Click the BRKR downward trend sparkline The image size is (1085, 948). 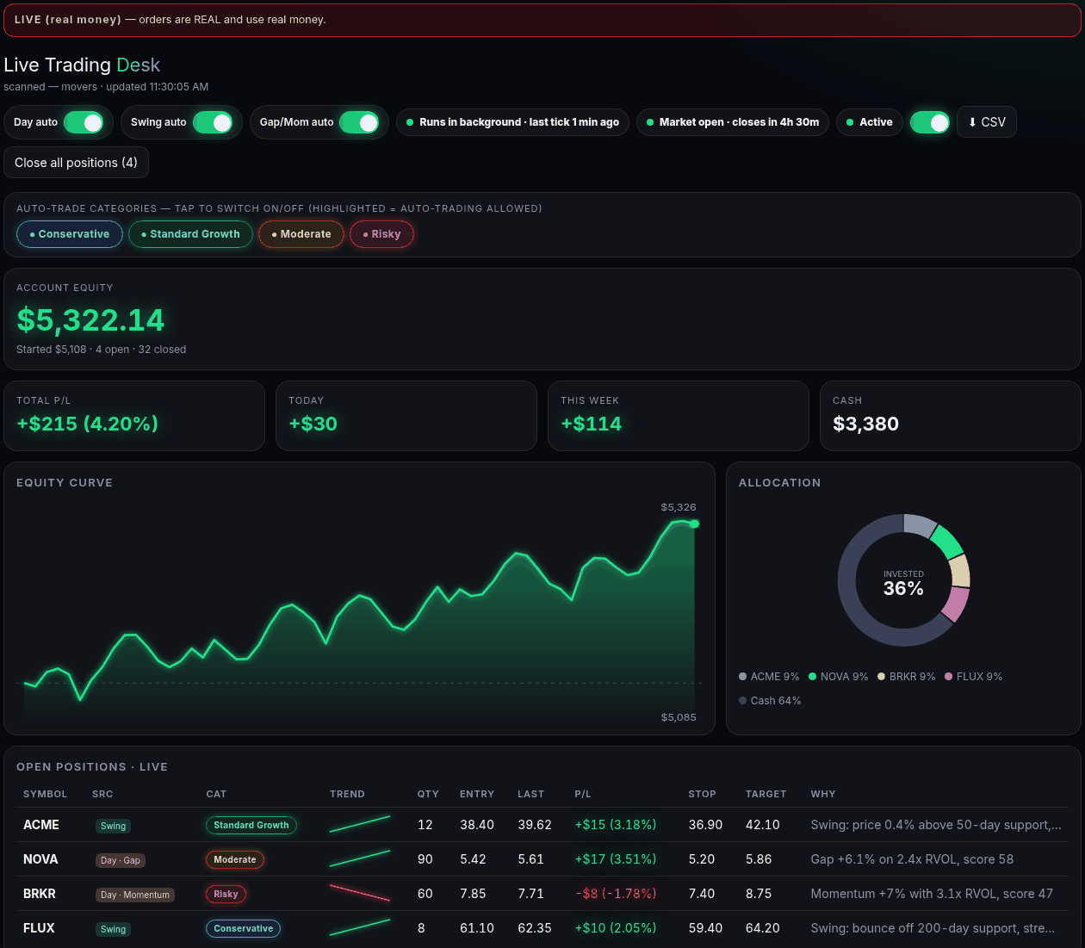click(360, 894)
